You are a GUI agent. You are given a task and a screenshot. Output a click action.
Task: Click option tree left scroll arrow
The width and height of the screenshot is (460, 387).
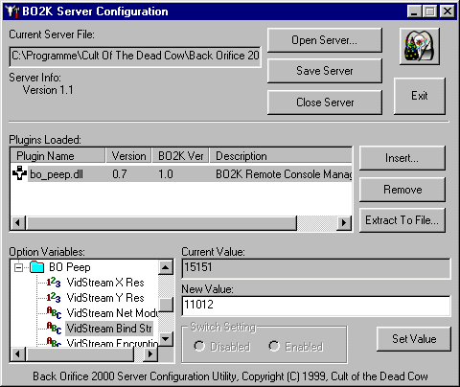coord(19,353)
